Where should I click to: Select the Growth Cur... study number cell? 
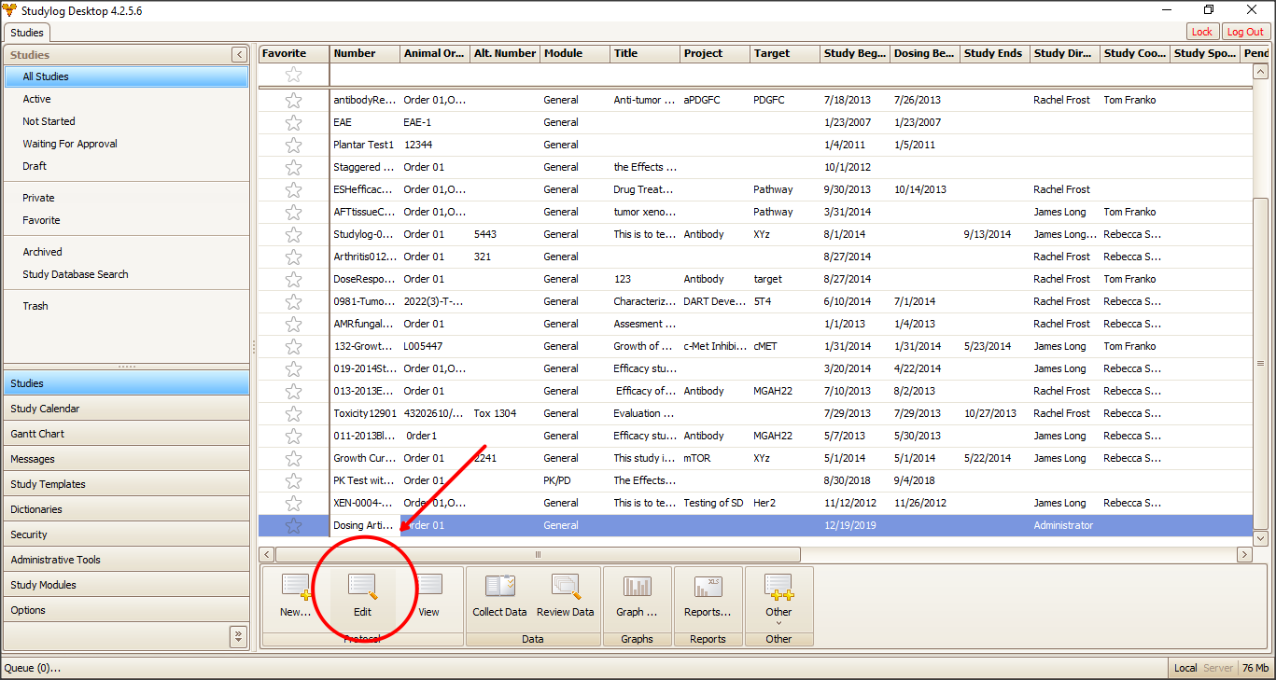click(x=365, y=458)
